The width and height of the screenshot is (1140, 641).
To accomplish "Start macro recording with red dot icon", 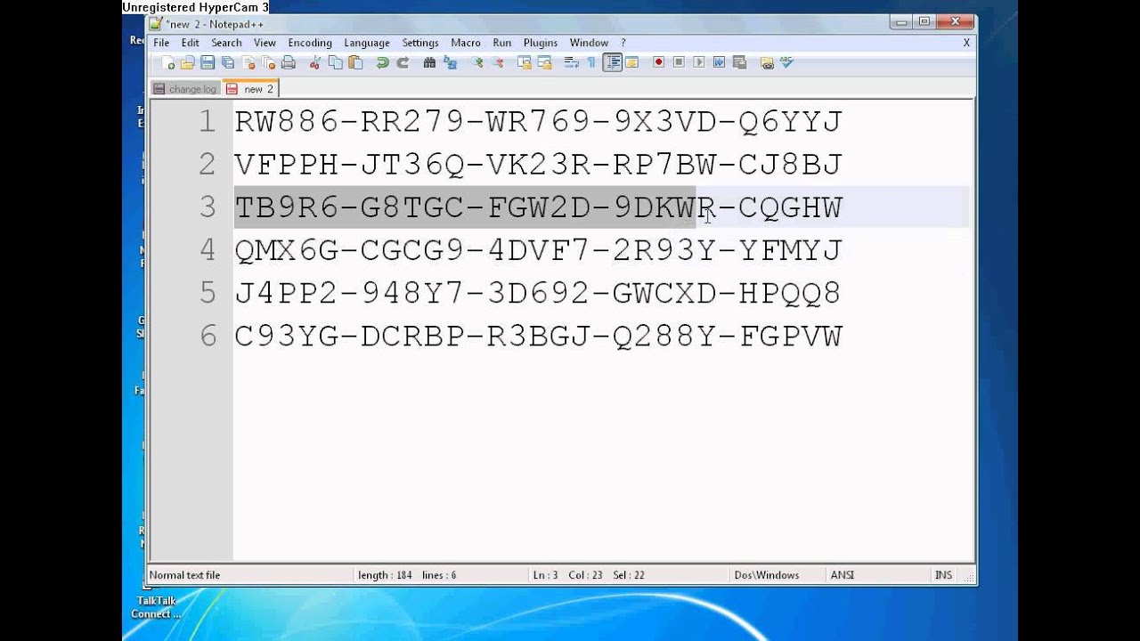I will click(x=658, y=62).
